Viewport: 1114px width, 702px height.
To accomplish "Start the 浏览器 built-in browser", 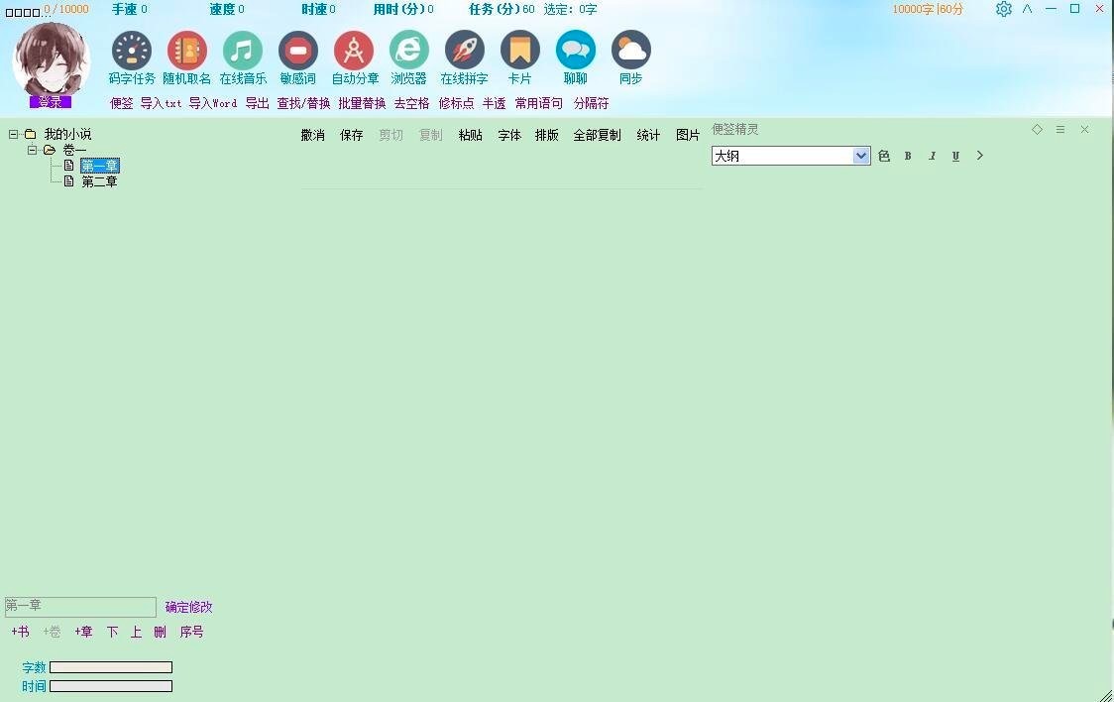I will (409, 52).
